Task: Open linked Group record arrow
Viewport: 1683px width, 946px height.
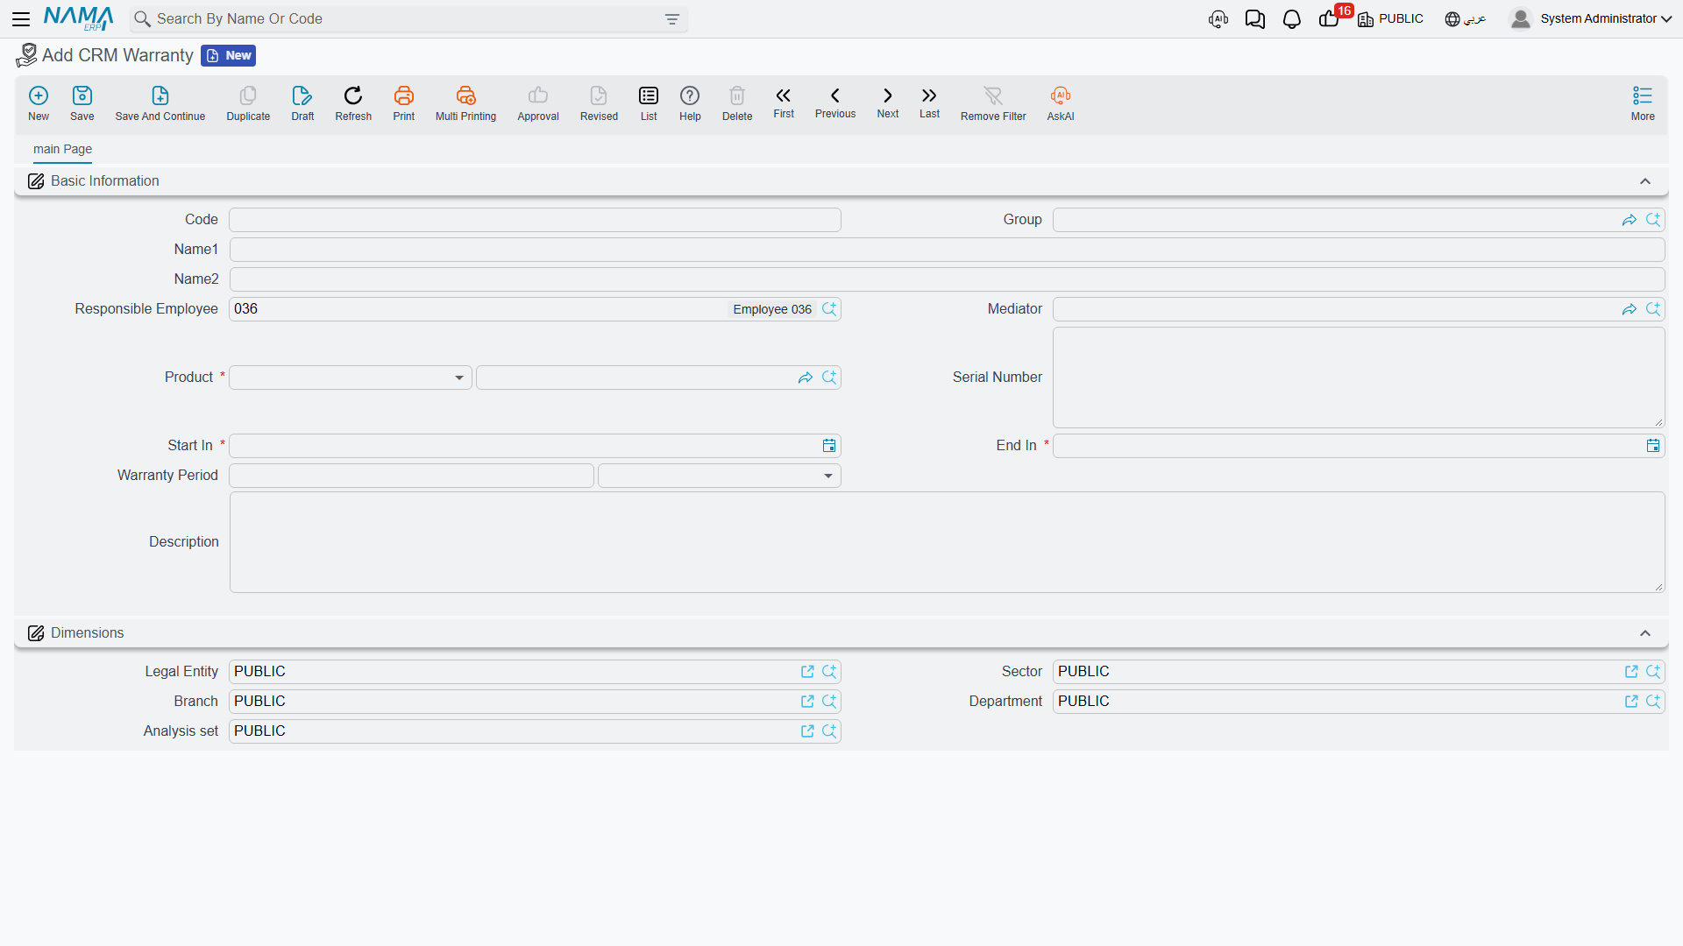Action: coord(1630,220)
